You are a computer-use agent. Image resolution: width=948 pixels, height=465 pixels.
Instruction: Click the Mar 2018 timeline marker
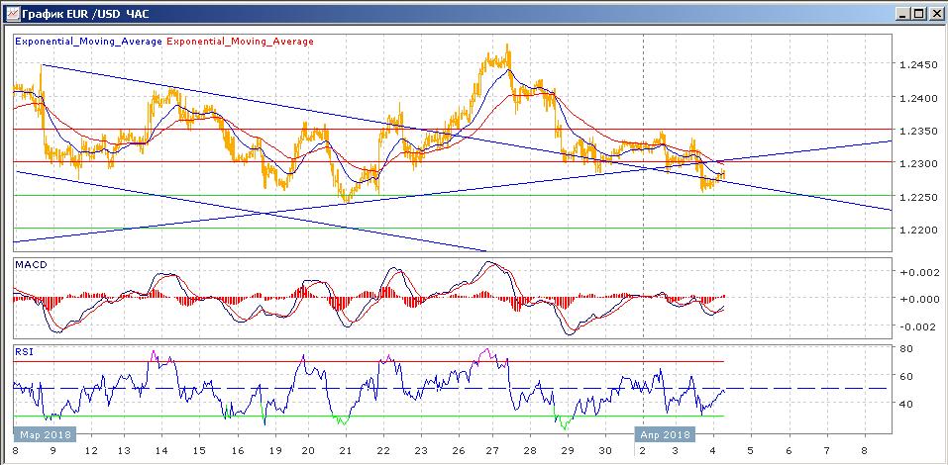click(41, 434)
